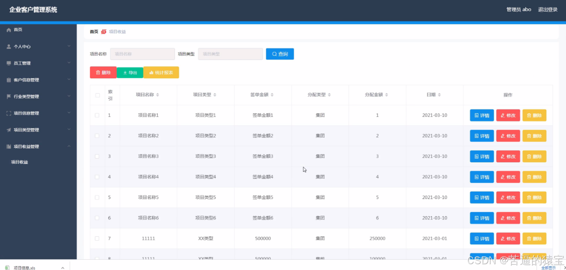Click 修改 for row 项目名称6

tap(508, 218)
